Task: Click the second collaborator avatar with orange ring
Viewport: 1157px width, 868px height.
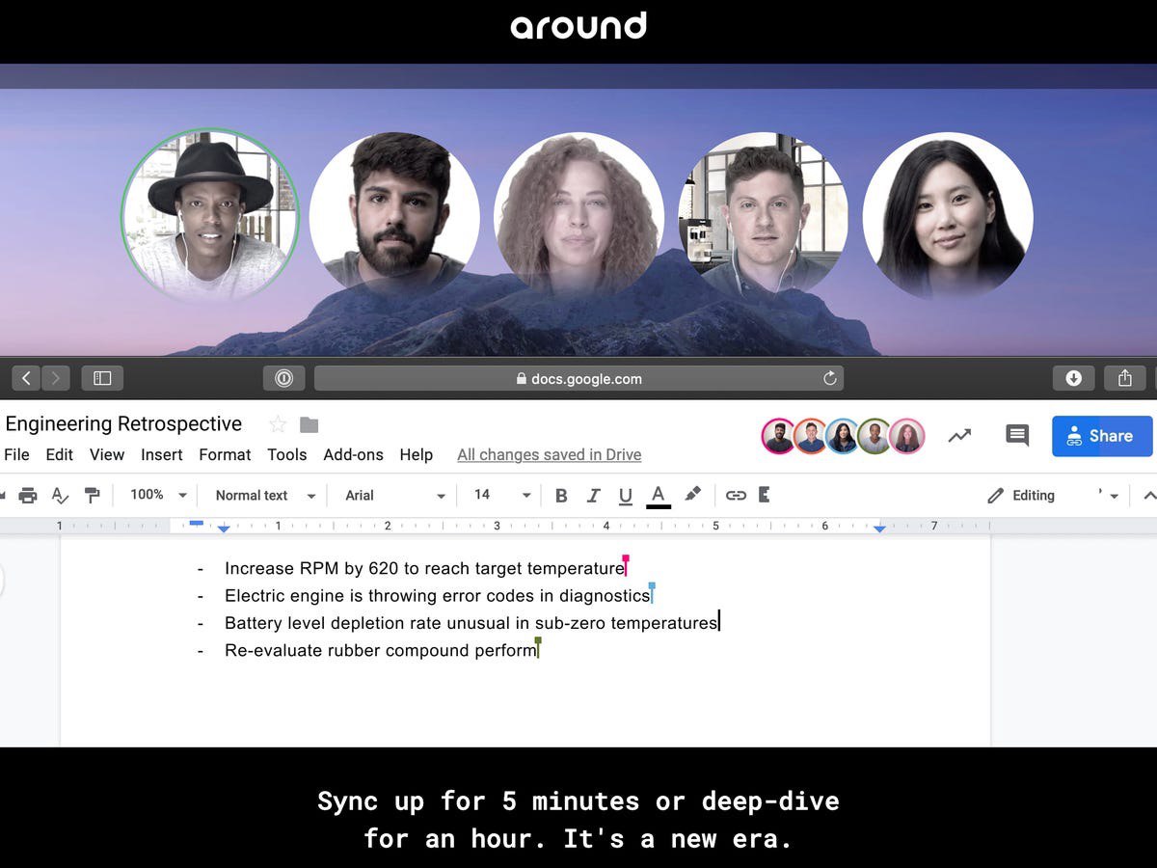Action: point(811,436)
